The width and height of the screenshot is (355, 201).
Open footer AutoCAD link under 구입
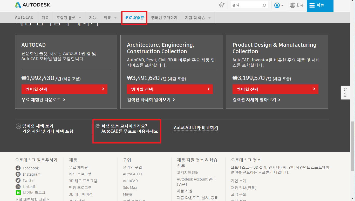pyautogui.click(x=130, y=181)
